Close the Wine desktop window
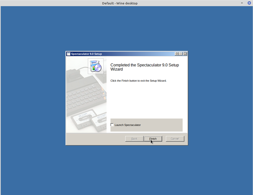This screenshot has width=253, height=195. click(249, 3)
